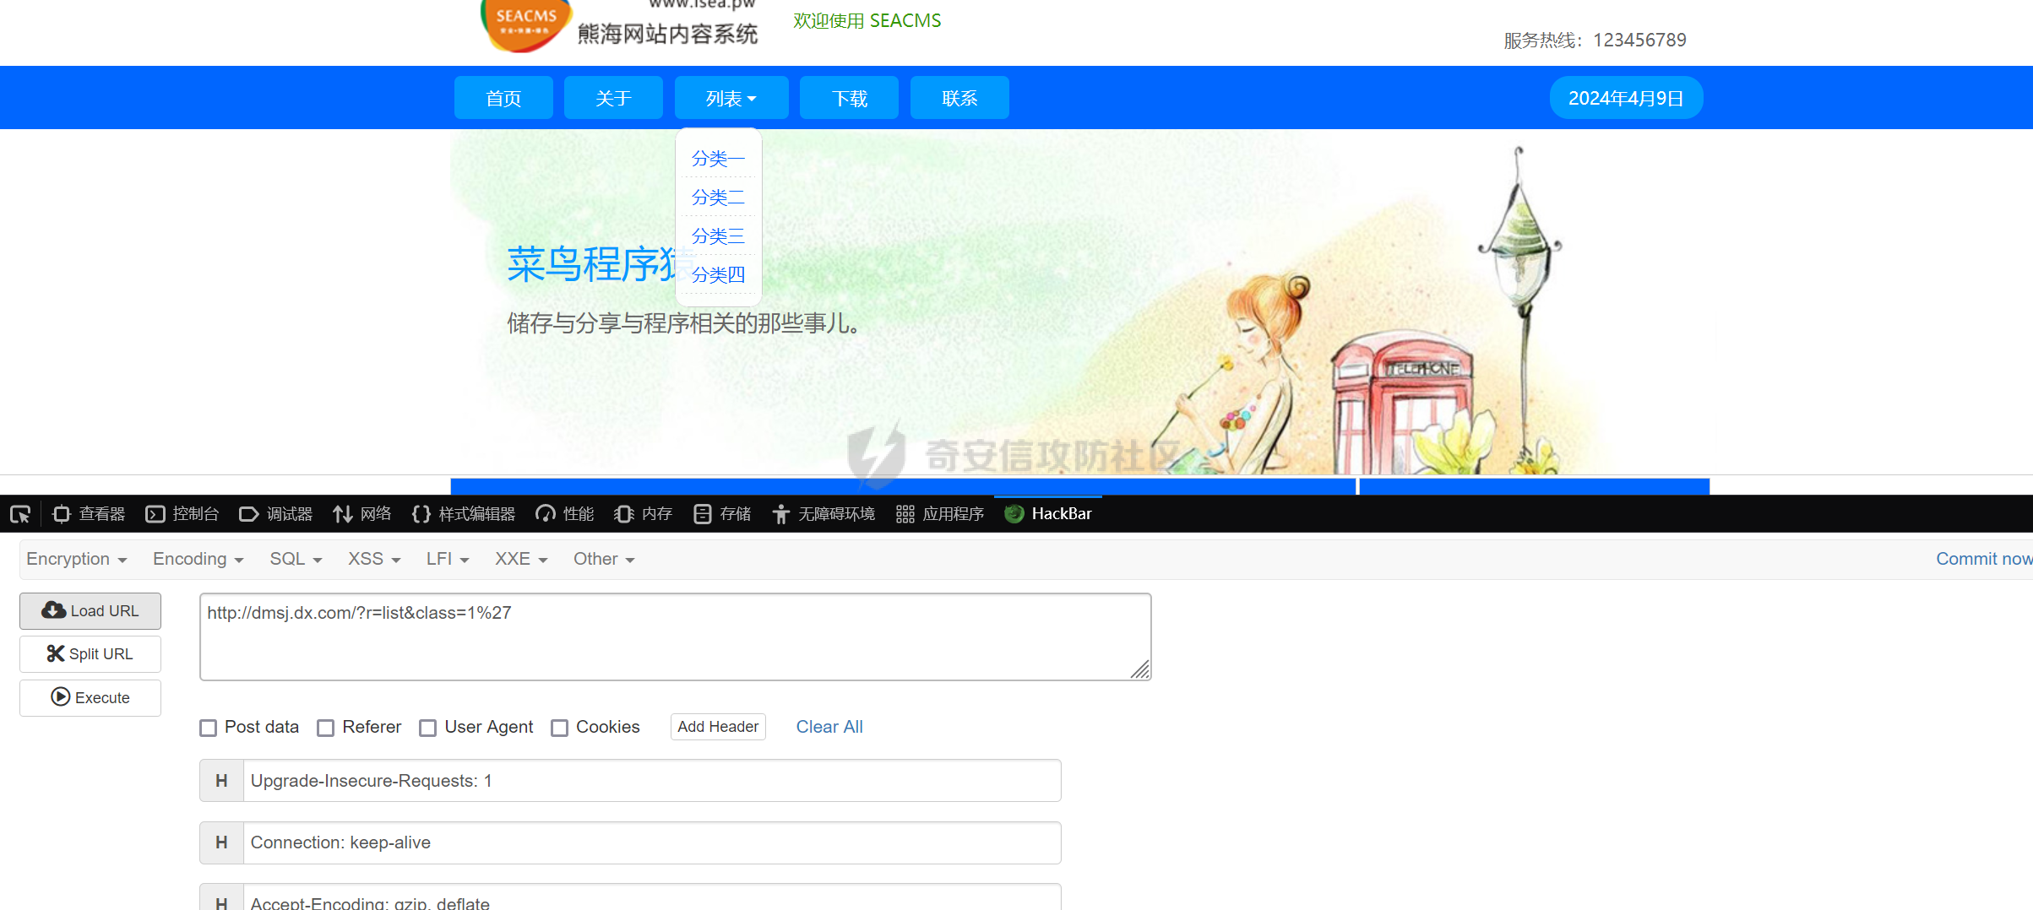Click the Add Header button
Viewport: 2033px width, 910px height.
718,727
